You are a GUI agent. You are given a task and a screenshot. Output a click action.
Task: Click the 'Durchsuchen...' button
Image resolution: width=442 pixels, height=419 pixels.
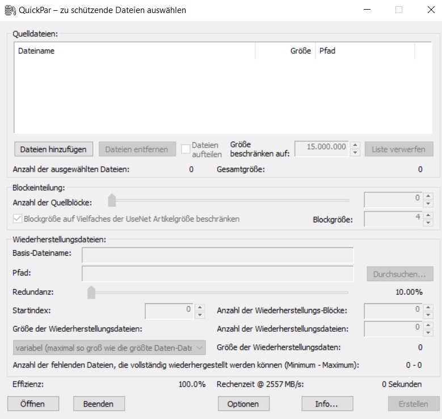[400, 274]
